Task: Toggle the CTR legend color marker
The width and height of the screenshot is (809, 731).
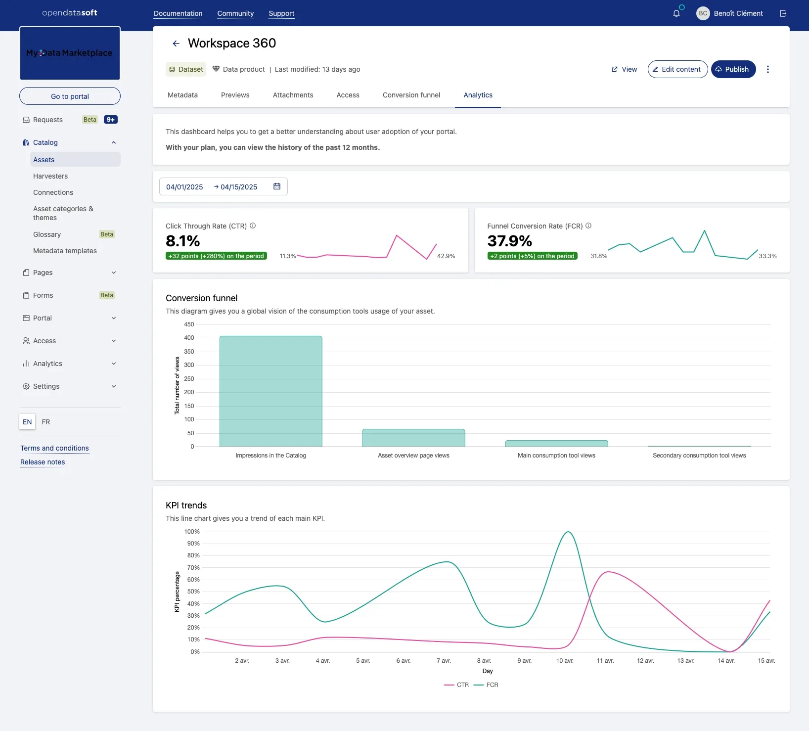Action: click(x=449, y=685)
